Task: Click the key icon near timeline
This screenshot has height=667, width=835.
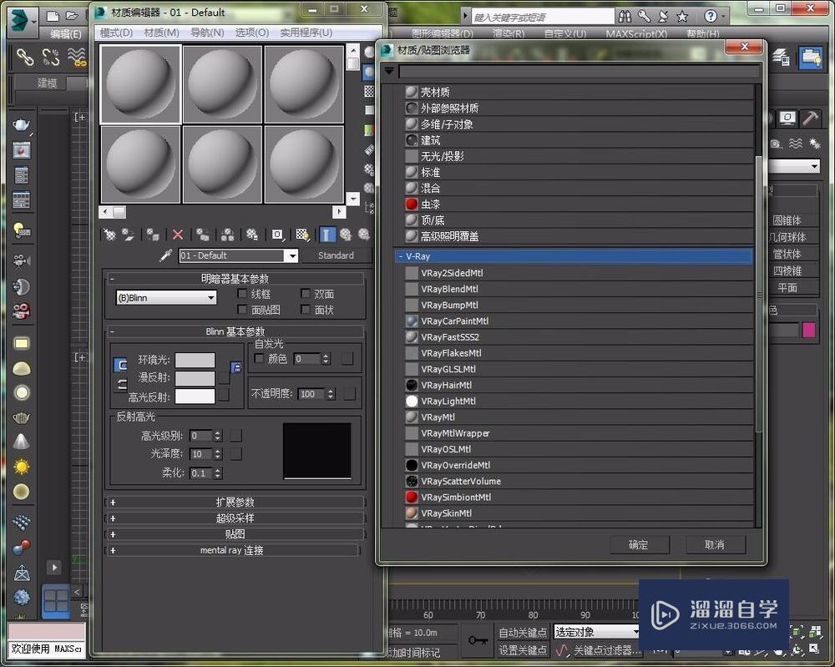Action: 478,640
